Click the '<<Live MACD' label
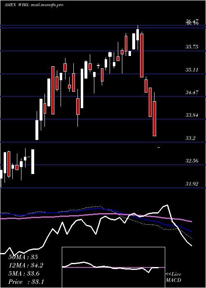 tap(173, 277)
